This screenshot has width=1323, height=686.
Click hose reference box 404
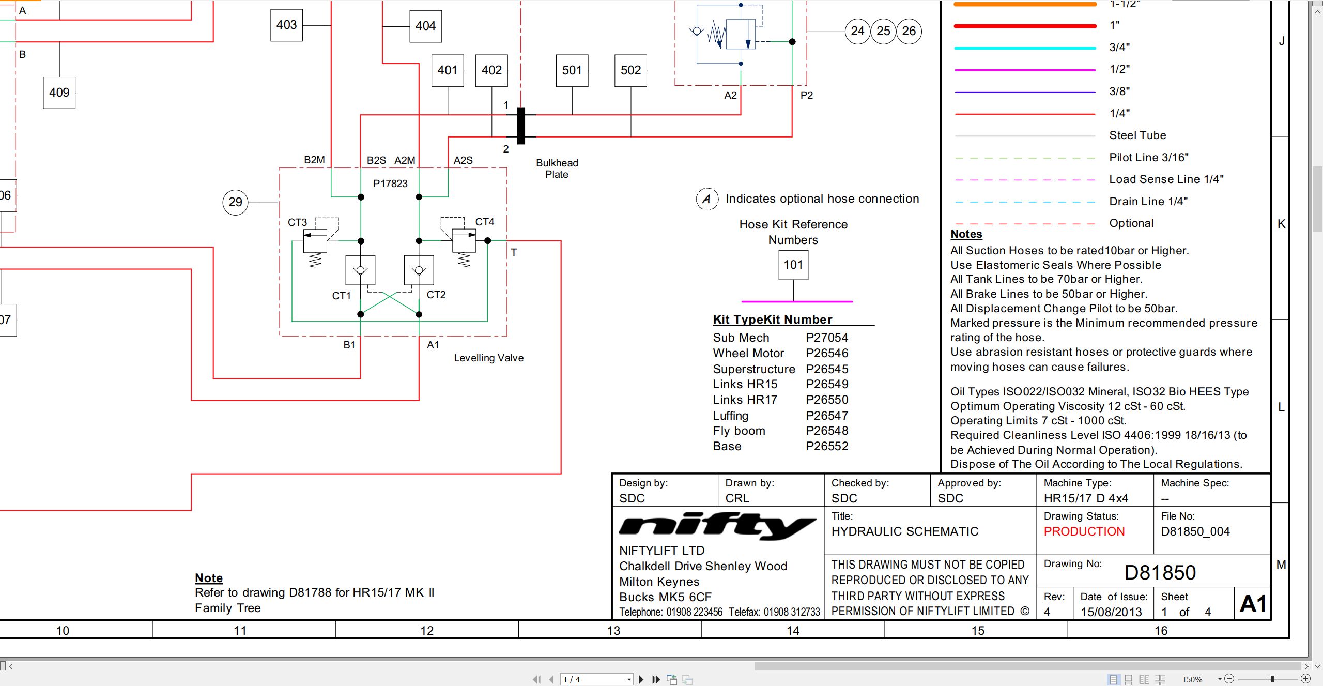[425, 26]
